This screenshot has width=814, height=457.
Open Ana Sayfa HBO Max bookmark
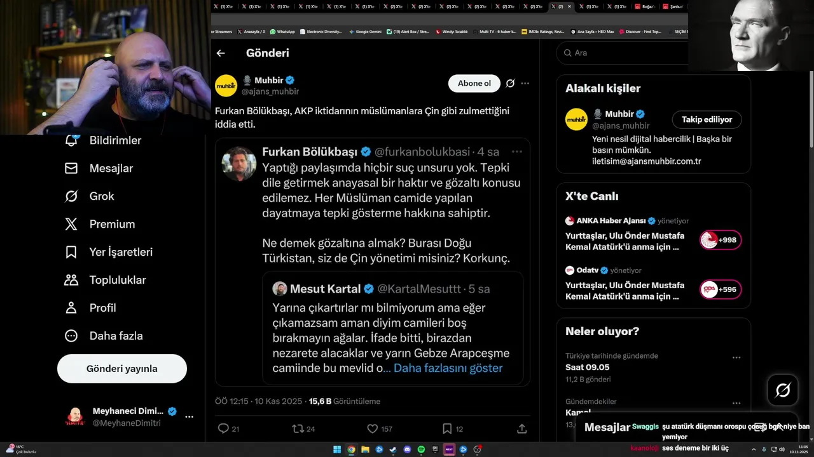pos(593,31)
